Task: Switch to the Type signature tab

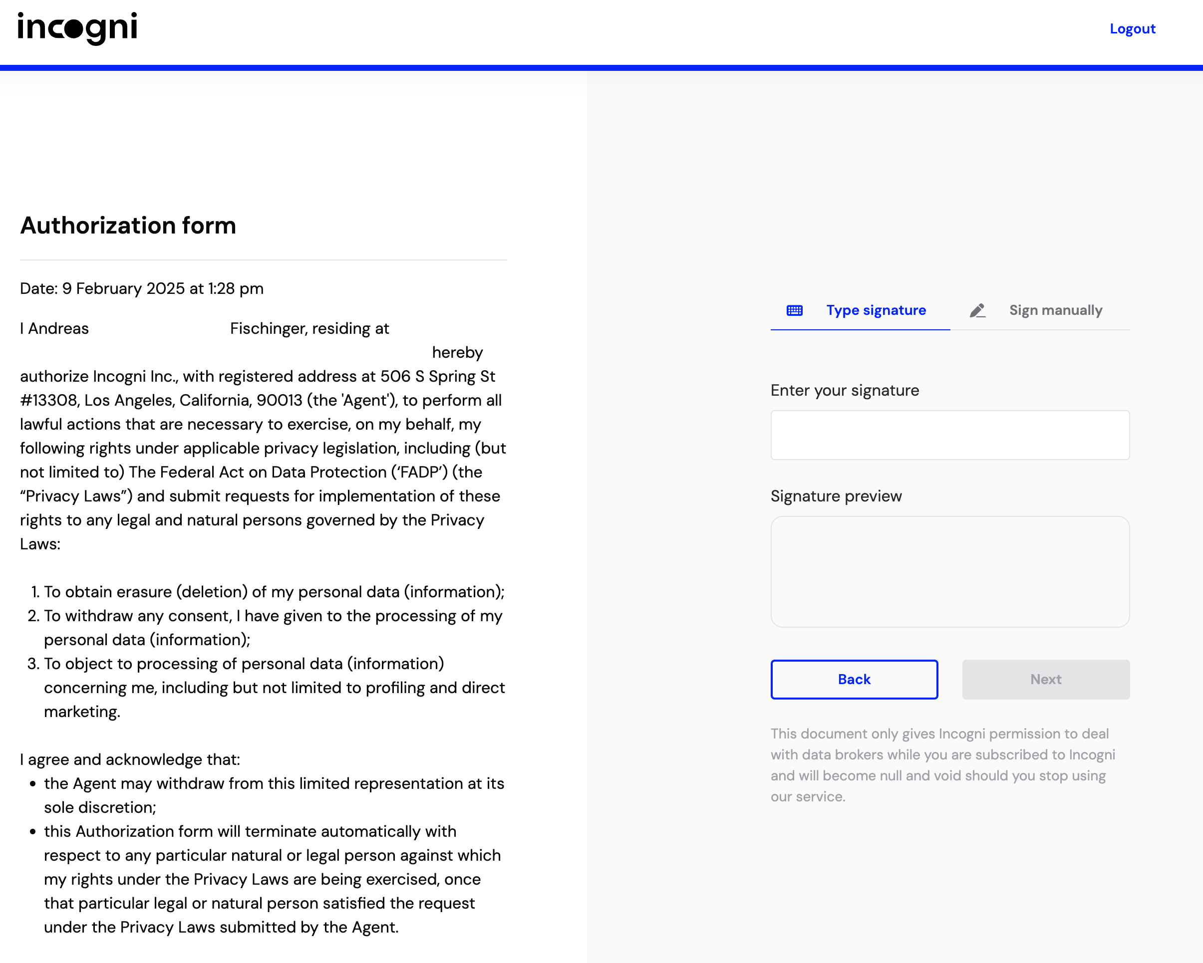Action: tap(876, 310)
